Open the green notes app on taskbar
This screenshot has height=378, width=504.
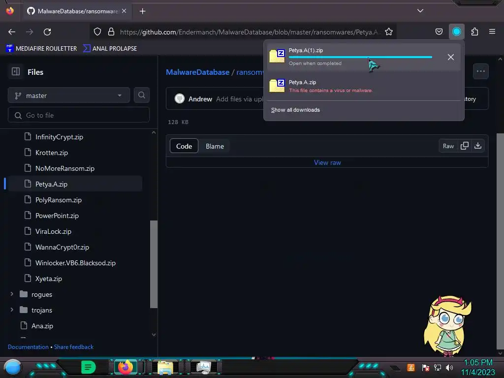[x=89, y=367]
